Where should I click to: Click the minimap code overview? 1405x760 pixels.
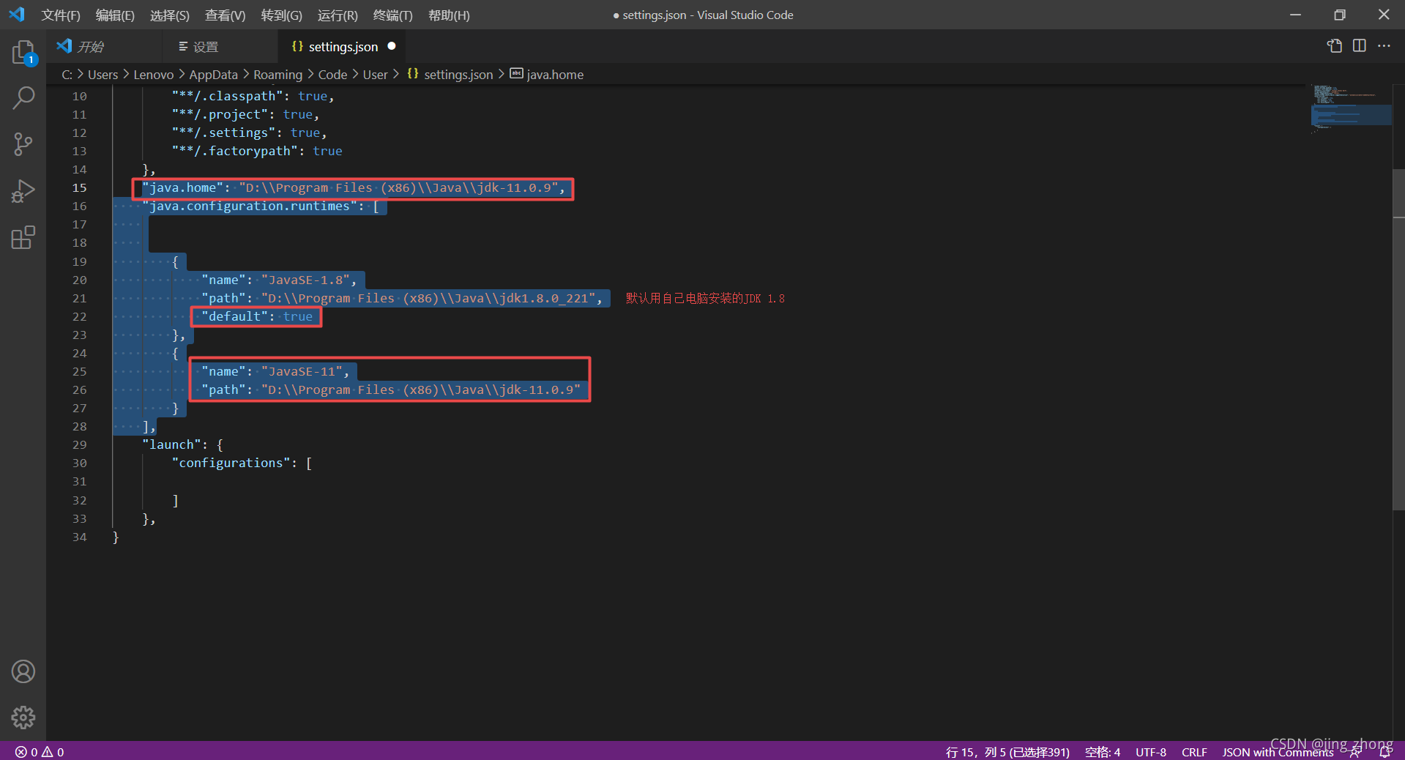click(1351, 109)
